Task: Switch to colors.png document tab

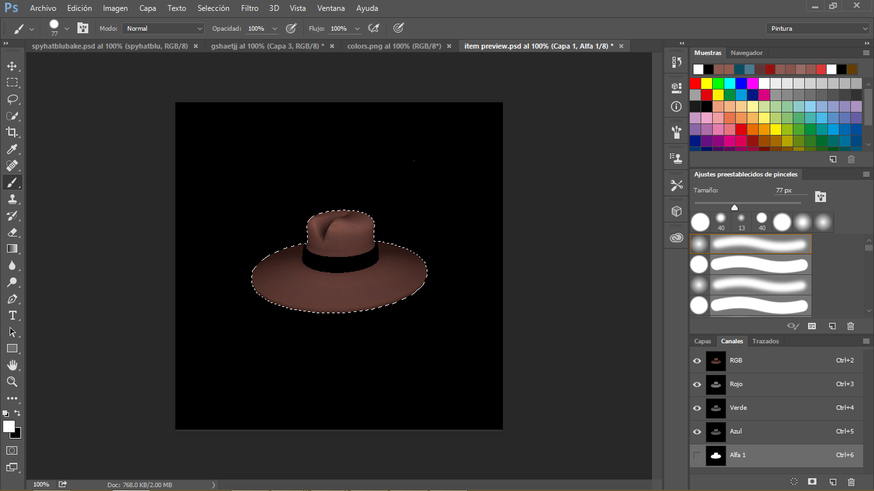Action: 393,46
